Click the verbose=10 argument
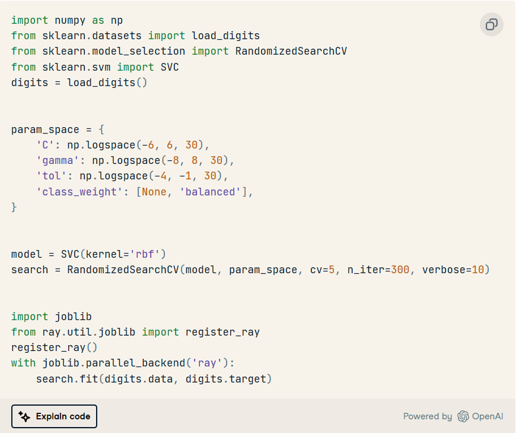Image resolution: width=516 pixels, height=433 pixels. point(453,270)
